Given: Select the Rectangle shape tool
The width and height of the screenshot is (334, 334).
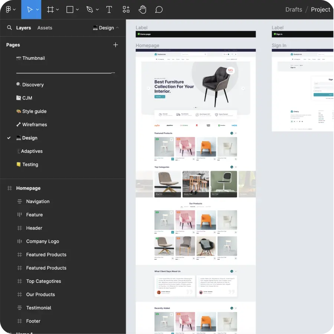Looking at the screenshot, I should tap(69, 9).
